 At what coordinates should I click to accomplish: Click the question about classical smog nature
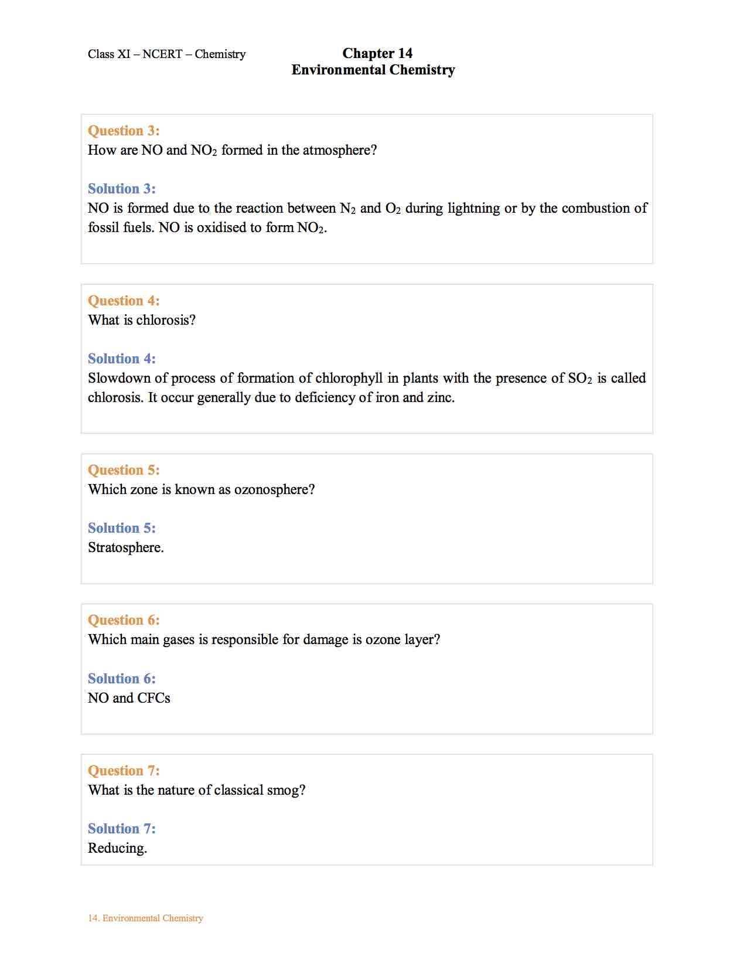pyautogui.click(x=197, y=791)
